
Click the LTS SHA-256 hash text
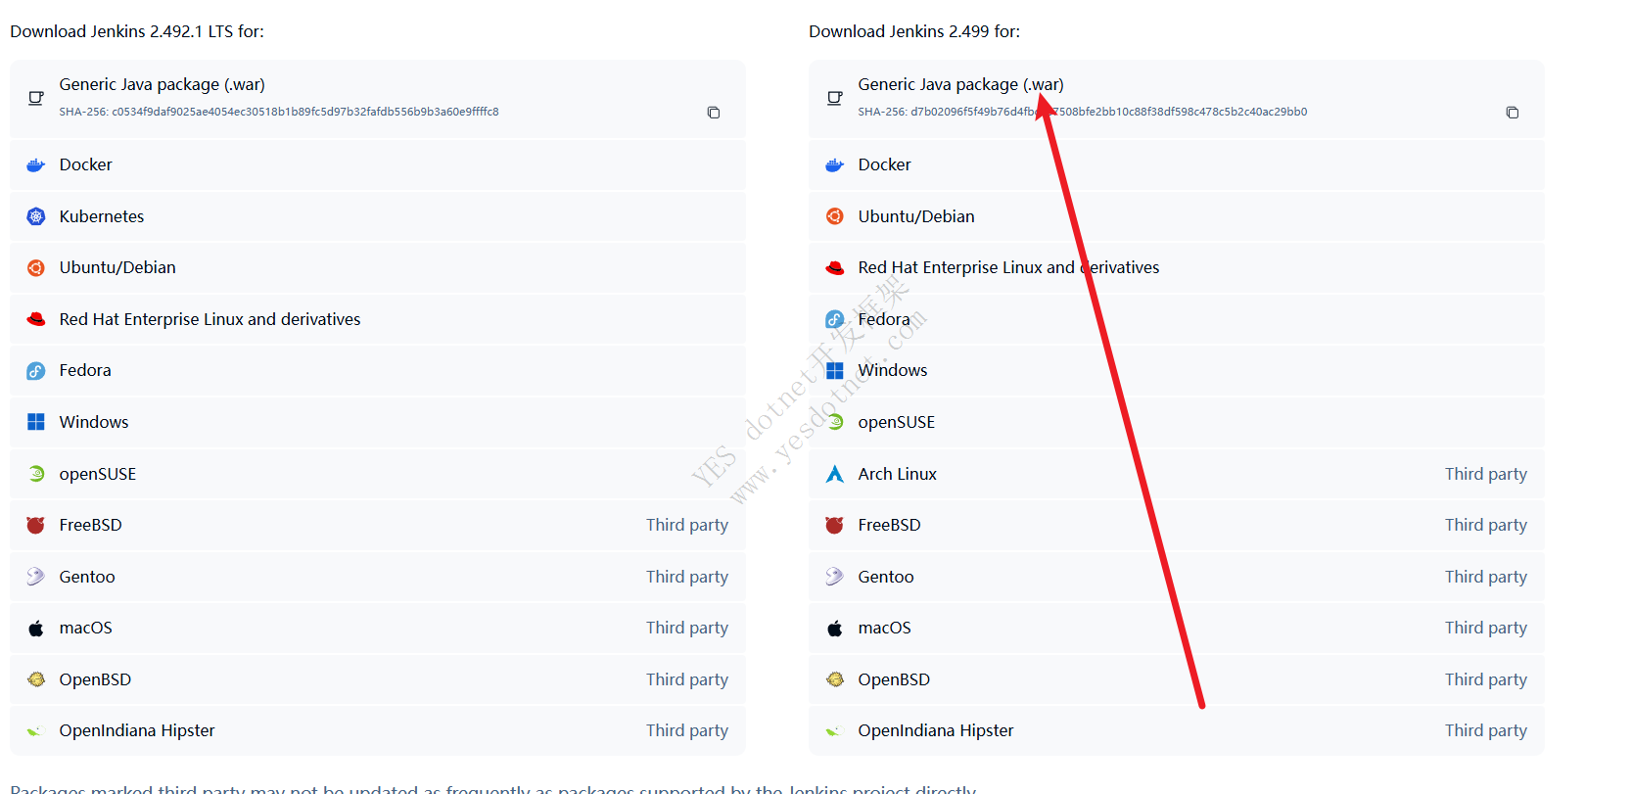point(279,112)
